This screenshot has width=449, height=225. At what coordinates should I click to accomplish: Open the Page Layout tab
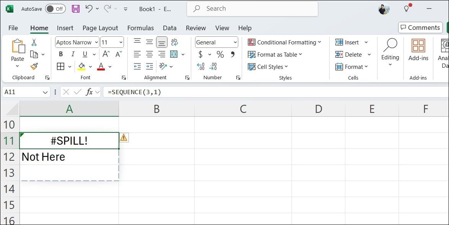coord(100,28)
